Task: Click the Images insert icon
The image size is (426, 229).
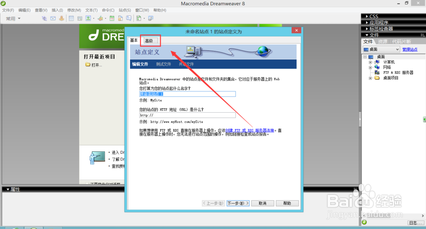Action: 88,18
